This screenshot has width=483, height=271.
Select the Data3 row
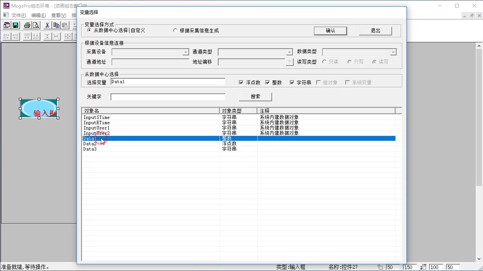(238, 149)
